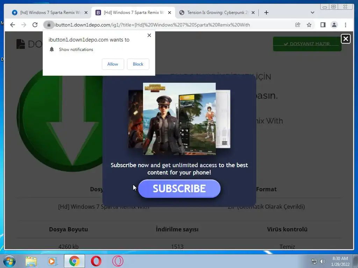This screenshot has height=268, width=358.
Task: Click the game artwork image in popup
Action: click(x=179, y=119)
